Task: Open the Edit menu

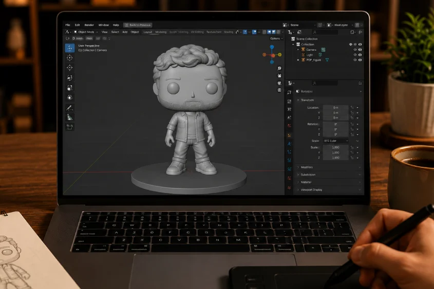Action: coord(77,25)
